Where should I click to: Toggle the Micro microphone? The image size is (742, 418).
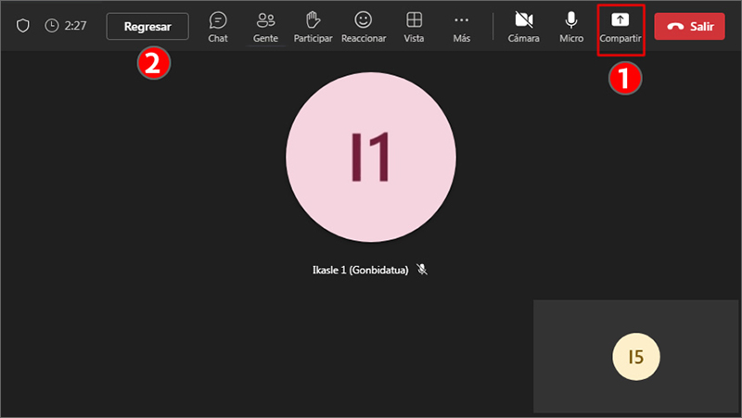point(571,26)
